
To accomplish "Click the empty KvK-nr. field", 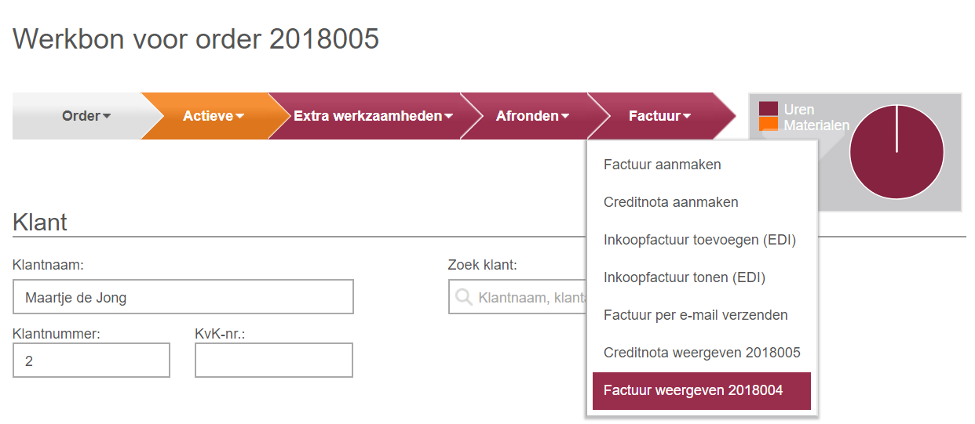I will (x=274, y=361).
